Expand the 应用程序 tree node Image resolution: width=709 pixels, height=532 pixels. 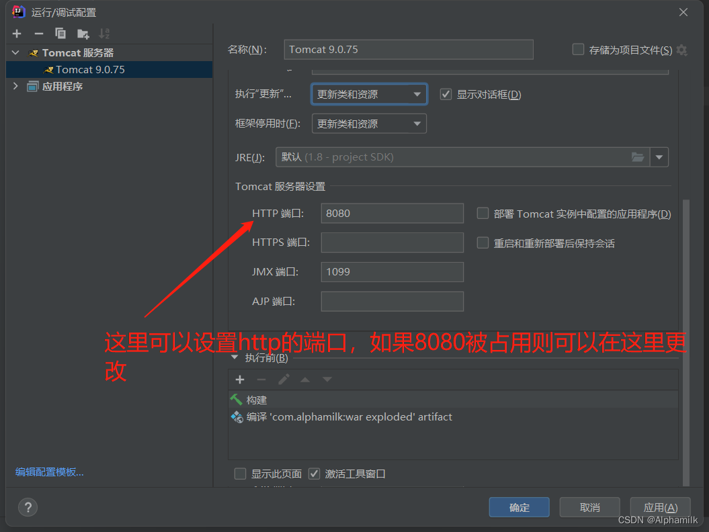[x=15, y=87]
